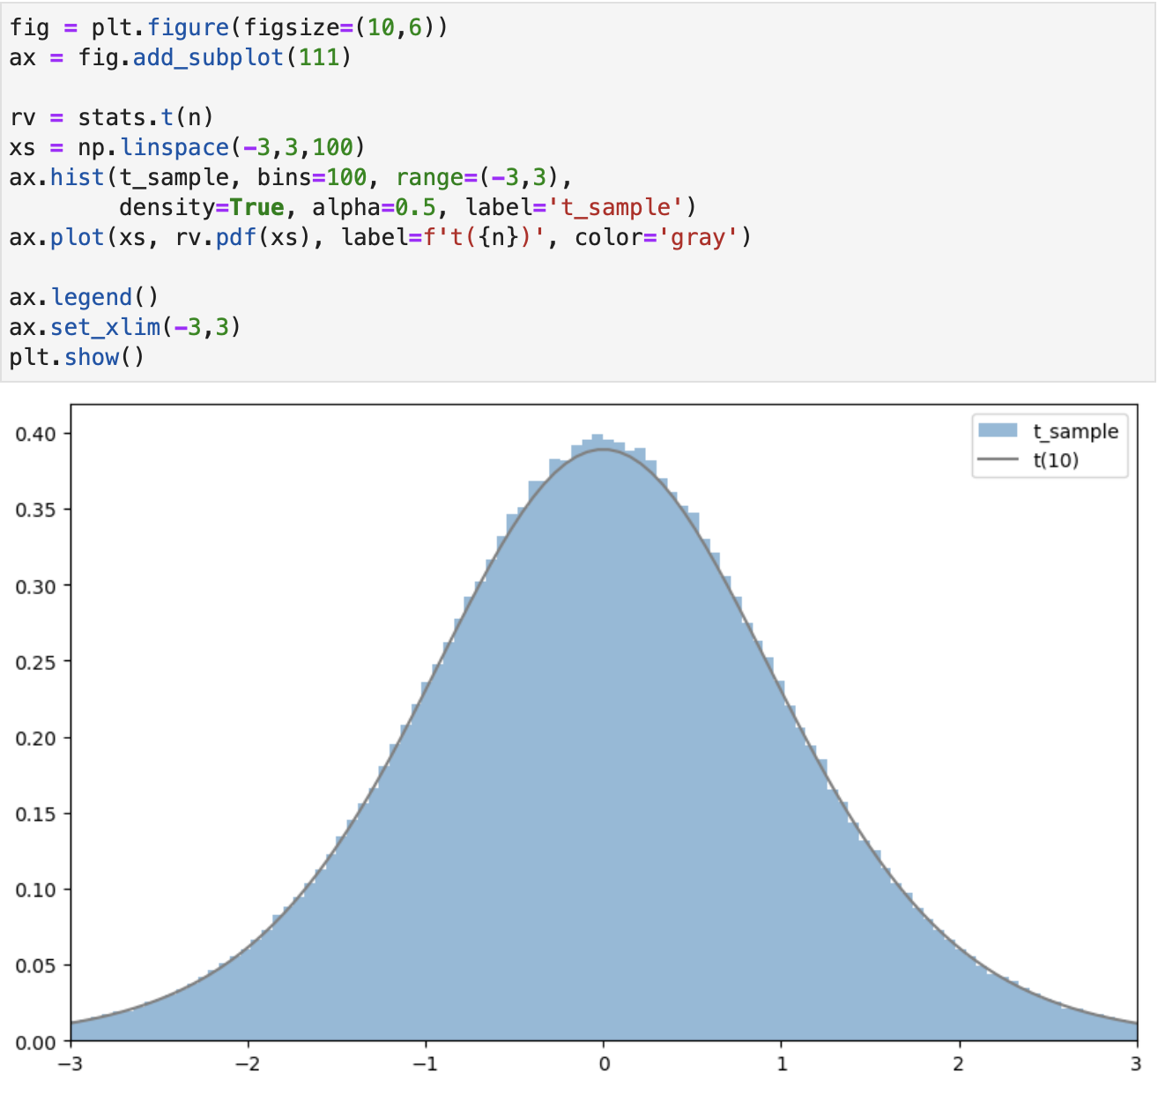Click the 't_sample' legend label
Viewport: 1158px width, 1102px height.
1076,431
